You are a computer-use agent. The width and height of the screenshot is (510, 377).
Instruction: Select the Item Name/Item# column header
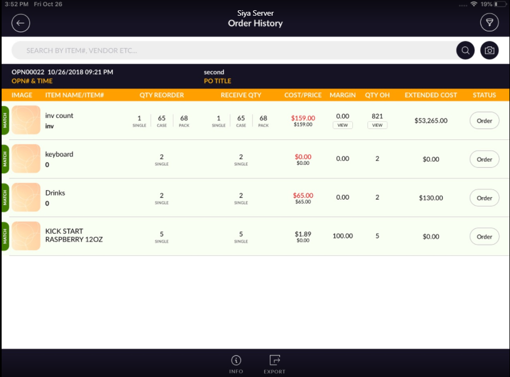[x=75, y=95]
